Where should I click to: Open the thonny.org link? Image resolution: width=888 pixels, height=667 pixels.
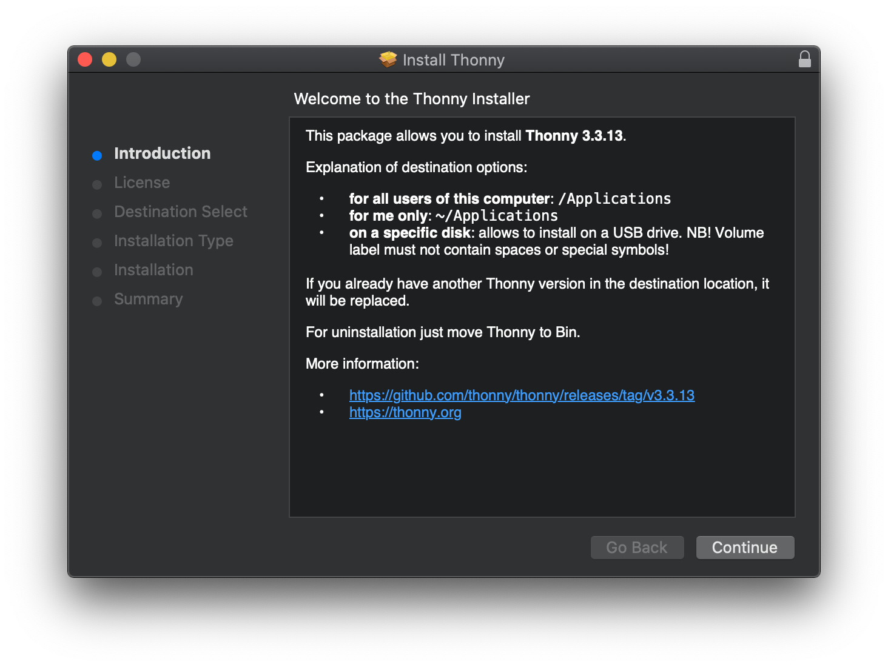405,412
